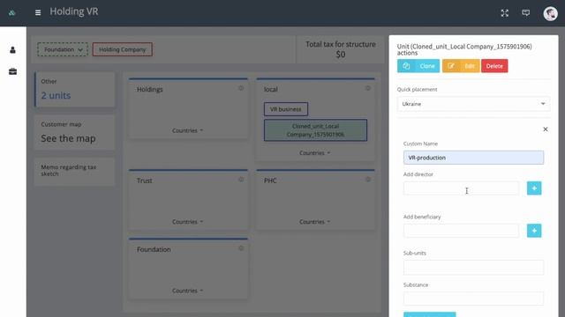The width and height of the screenshot is (565, 317).
Task: Select the Cloned_unit_Local Company unit
Action: 315,130
